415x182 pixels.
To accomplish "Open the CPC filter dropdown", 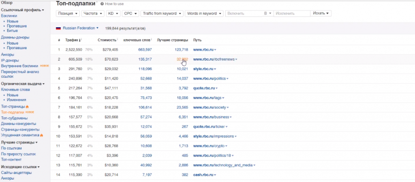I will pyautogui.click(x=130, y=13).
